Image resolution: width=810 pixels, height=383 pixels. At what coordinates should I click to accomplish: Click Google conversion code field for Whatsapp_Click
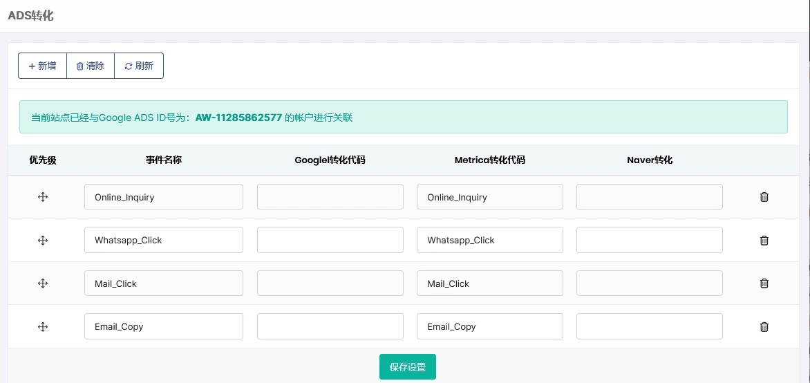(x=330, y=241)
